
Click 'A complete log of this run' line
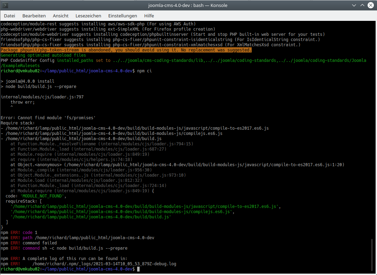(x=64, y=259)
